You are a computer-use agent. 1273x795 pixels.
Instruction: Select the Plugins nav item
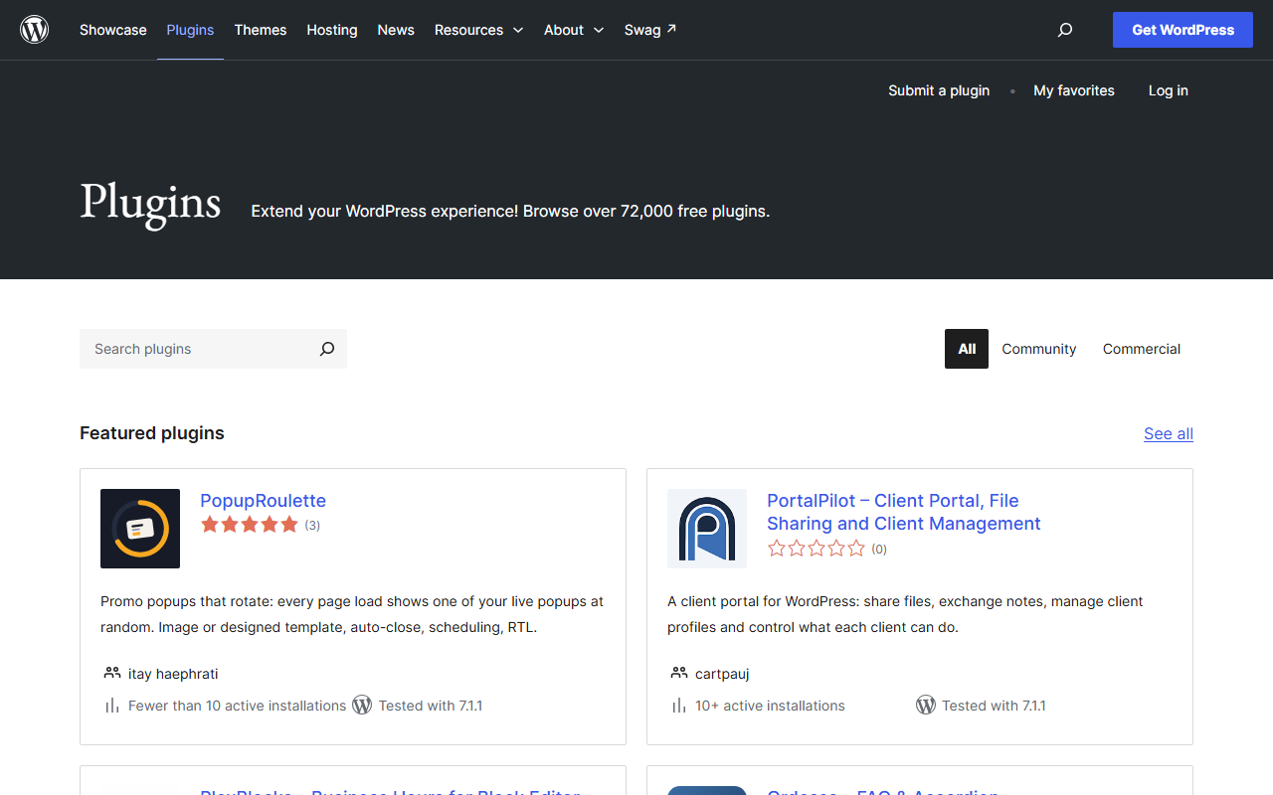pos(190,30)
